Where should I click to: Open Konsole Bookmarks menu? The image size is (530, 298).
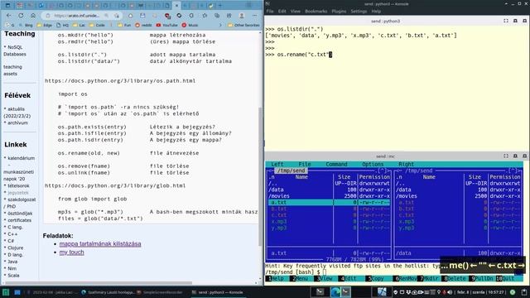point(316,11)
